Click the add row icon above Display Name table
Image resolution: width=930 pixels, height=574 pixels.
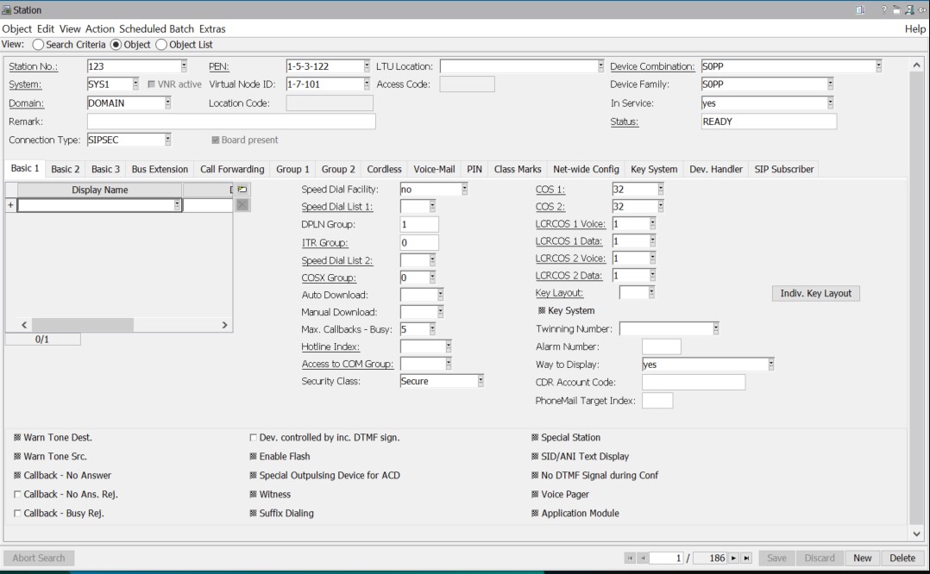(242, 190)
